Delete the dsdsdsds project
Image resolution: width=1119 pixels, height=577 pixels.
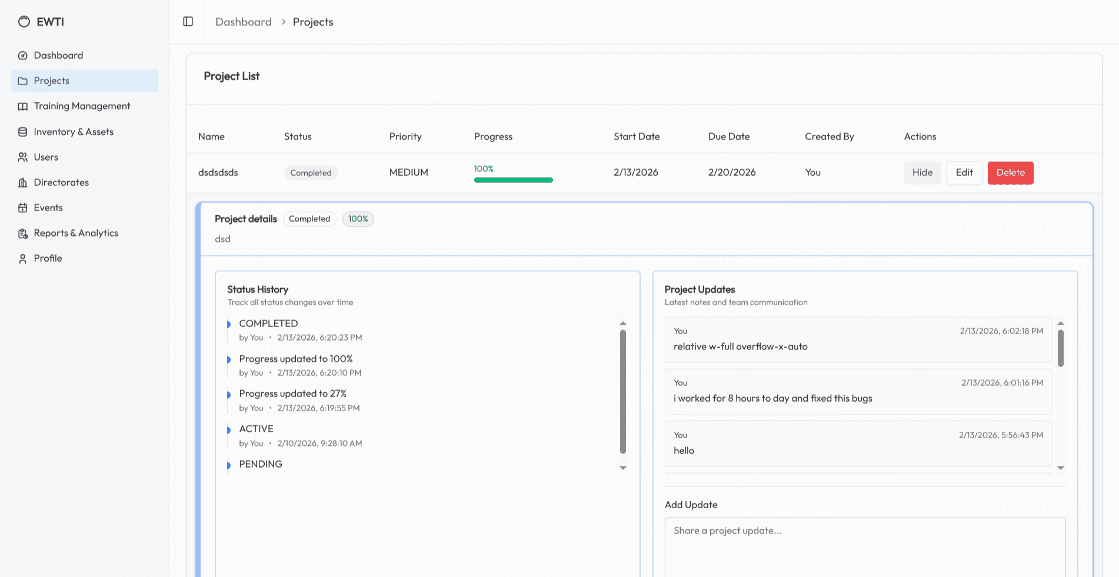pyautogui.click(x=1010, y=172)
